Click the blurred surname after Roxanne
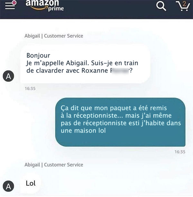Screen dimensions: 193x197 click(x=120, y=70)
